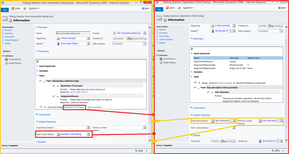Click the lookup icon in the Started By field

(x=281, y=141)
